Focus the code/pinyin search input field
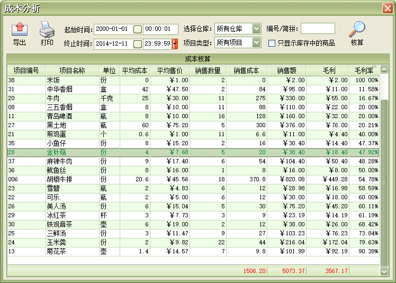 point(318,29)
